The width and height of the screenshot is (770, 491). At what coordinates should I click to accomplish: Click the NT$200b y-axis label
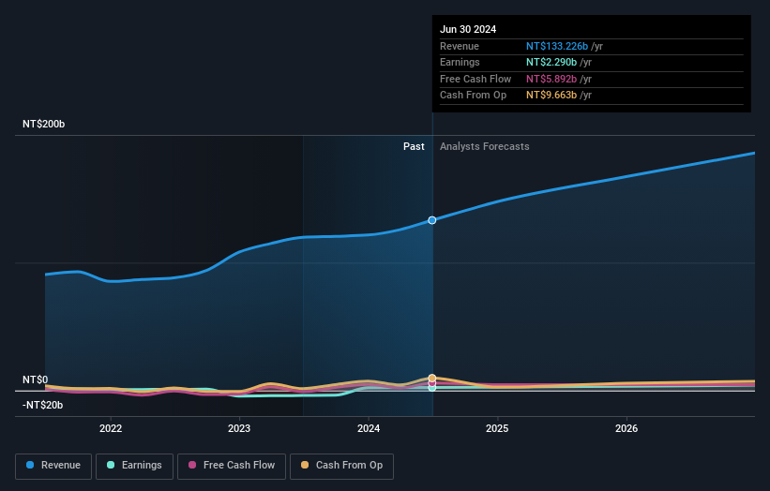(44, 124)
